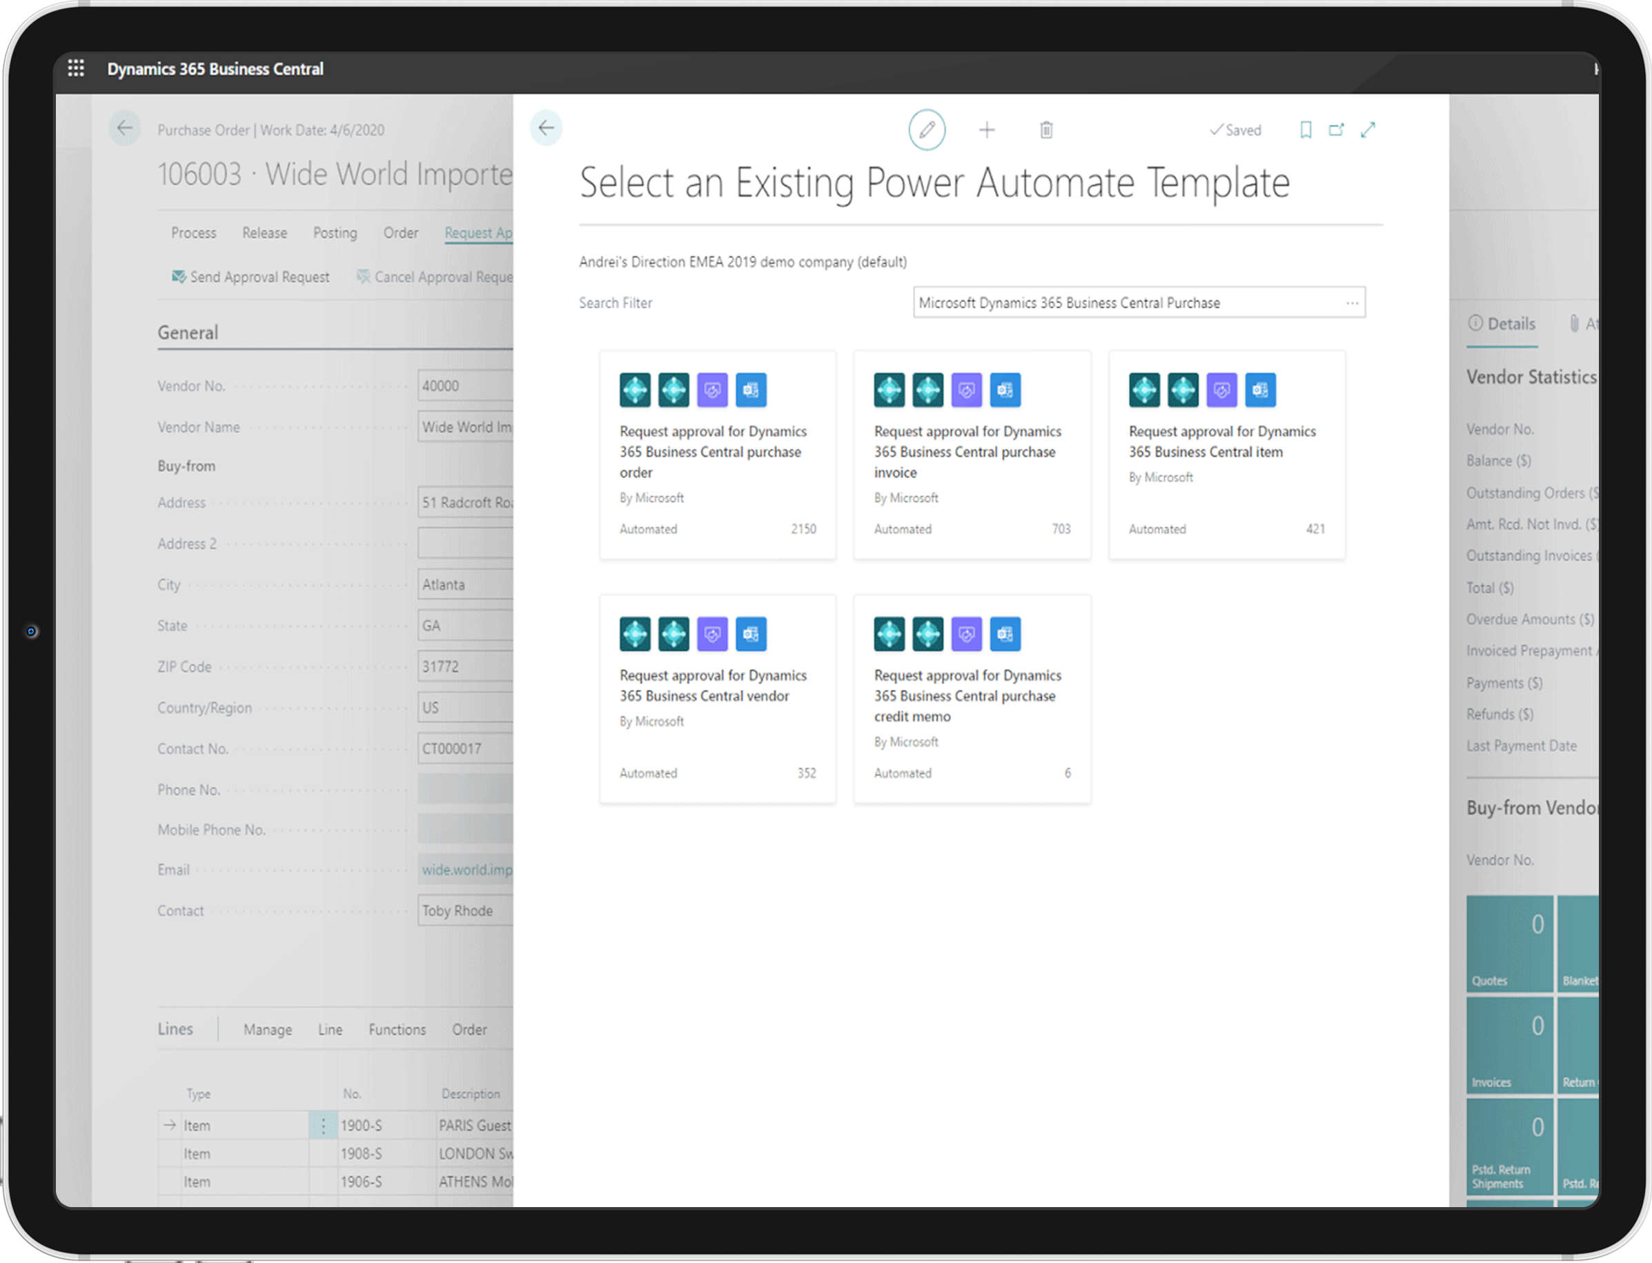This screenshot has height=1263, width=1652.
Task: Switch to the Details factbox tab
Action: point(1502,324)
